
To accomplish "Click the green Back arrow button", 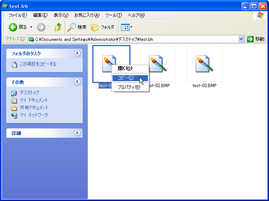I will [x=13, y=27].
